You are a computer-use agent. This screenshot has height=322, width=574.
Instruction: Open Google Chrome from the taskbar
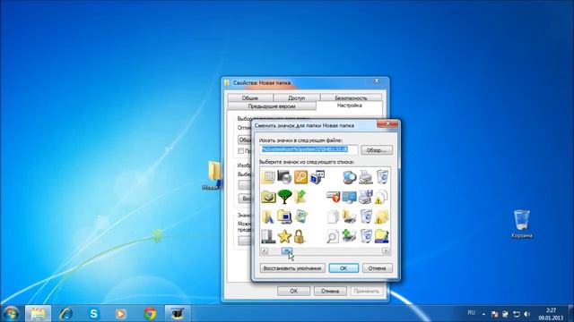coord(150,314)
